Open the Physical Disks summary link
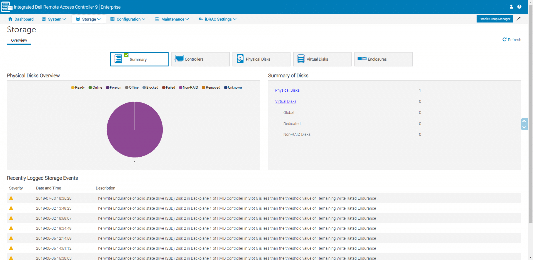Viewport: 533px width, 260px height. tap(287, 90)
